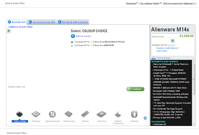Click the Hard Drive label
The height and width of the screenshot is (135, 199).
102,121
